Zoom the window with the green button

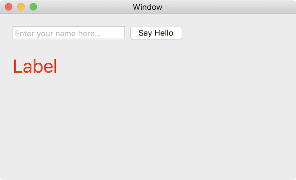[x=33, y=7]
